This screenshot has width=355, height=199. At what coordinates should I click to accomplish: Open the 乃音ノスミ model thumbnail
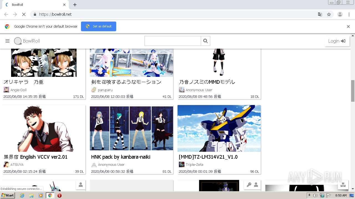point(219,63)
